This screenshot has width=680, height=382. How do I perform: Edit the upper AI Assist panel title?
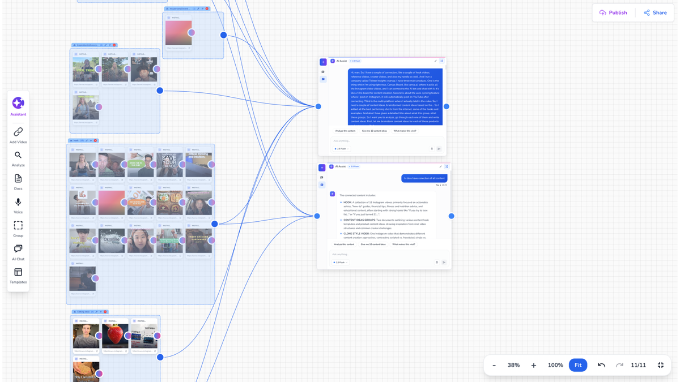coord(436,61)
